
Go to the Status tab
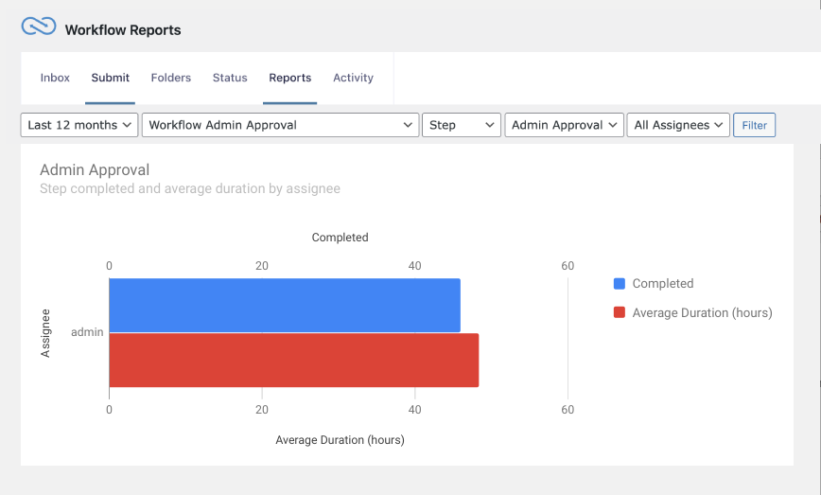point(230,78)
